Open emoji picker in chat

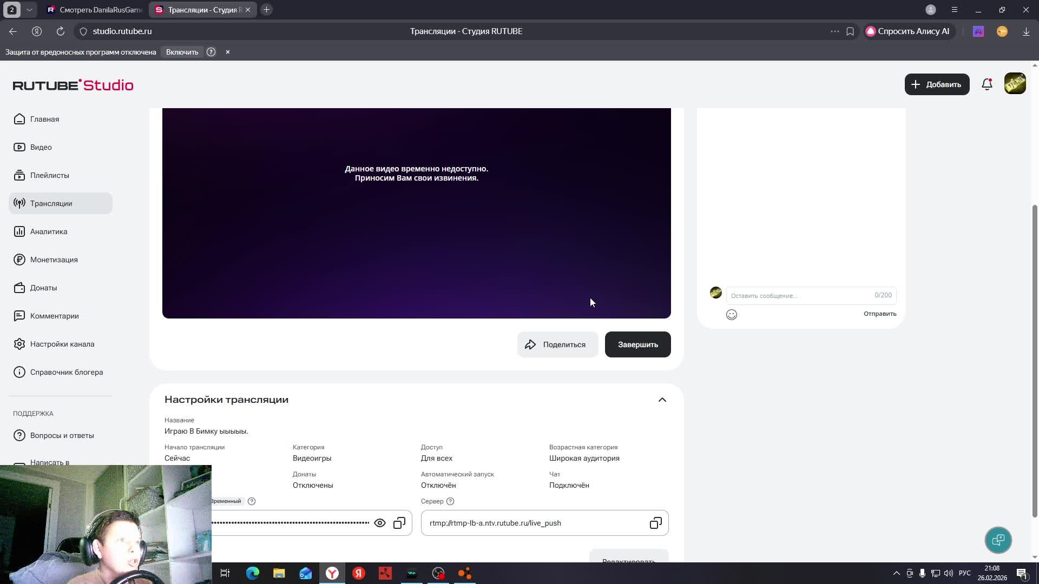[731, 315]
